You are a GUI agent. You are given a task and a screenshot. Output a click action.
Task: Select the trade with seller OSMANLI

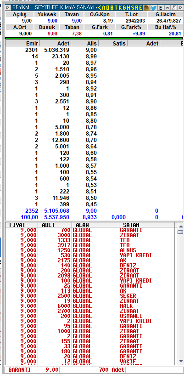point(89,316)
